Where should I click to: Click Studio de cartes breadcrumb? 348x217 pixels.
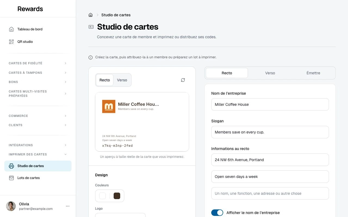coord(116,15)
